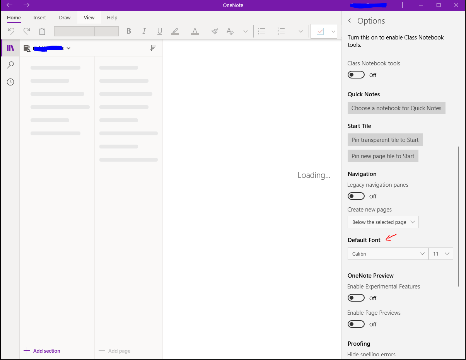
Task: Open the Create new pages dropdown
Action: tap(383, 222)
